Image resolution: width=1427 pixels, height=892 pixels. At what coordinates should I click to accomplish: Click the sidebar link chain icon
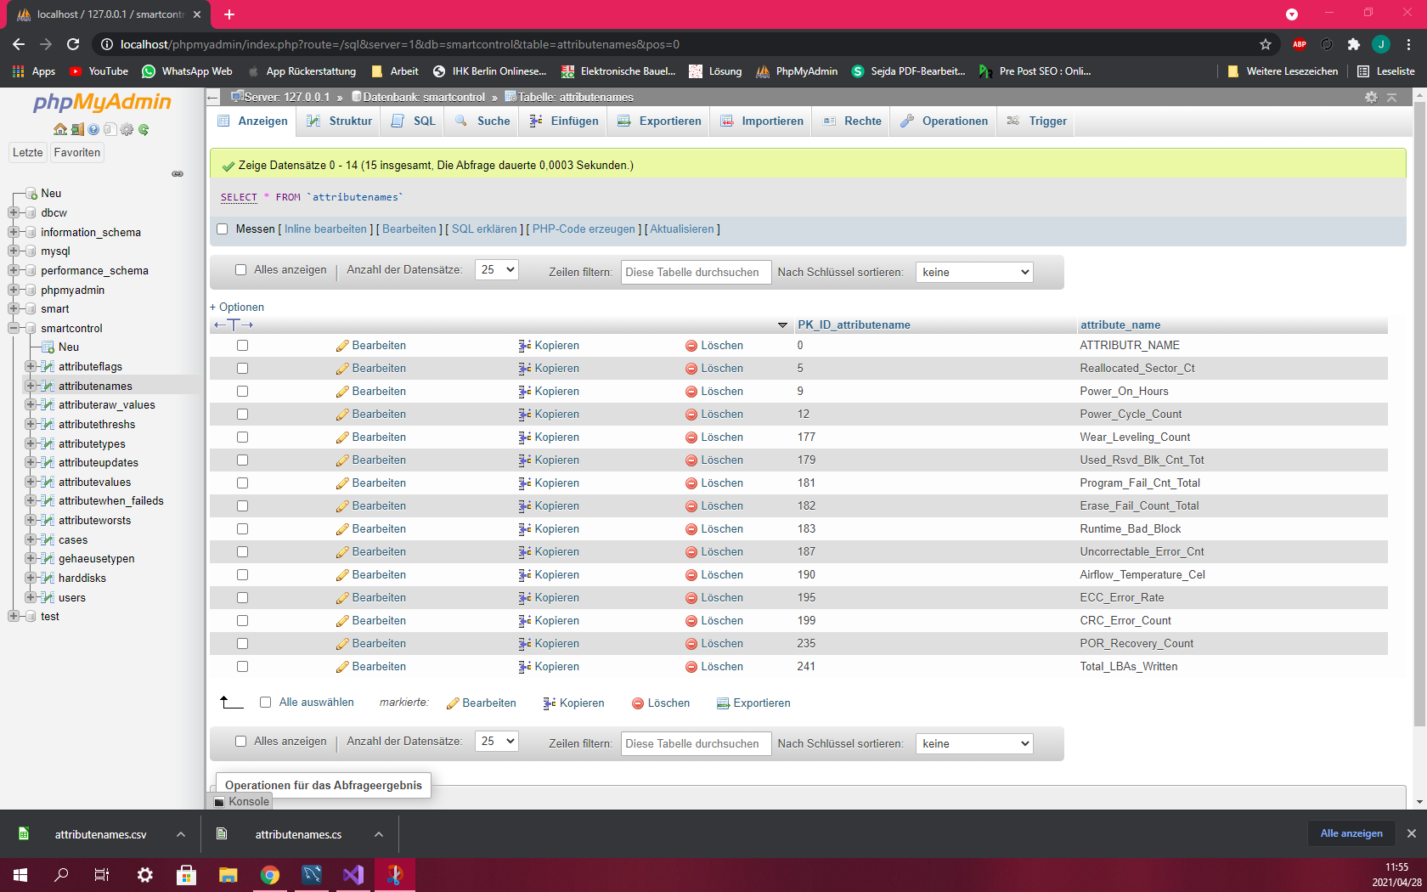coord(178,173)
